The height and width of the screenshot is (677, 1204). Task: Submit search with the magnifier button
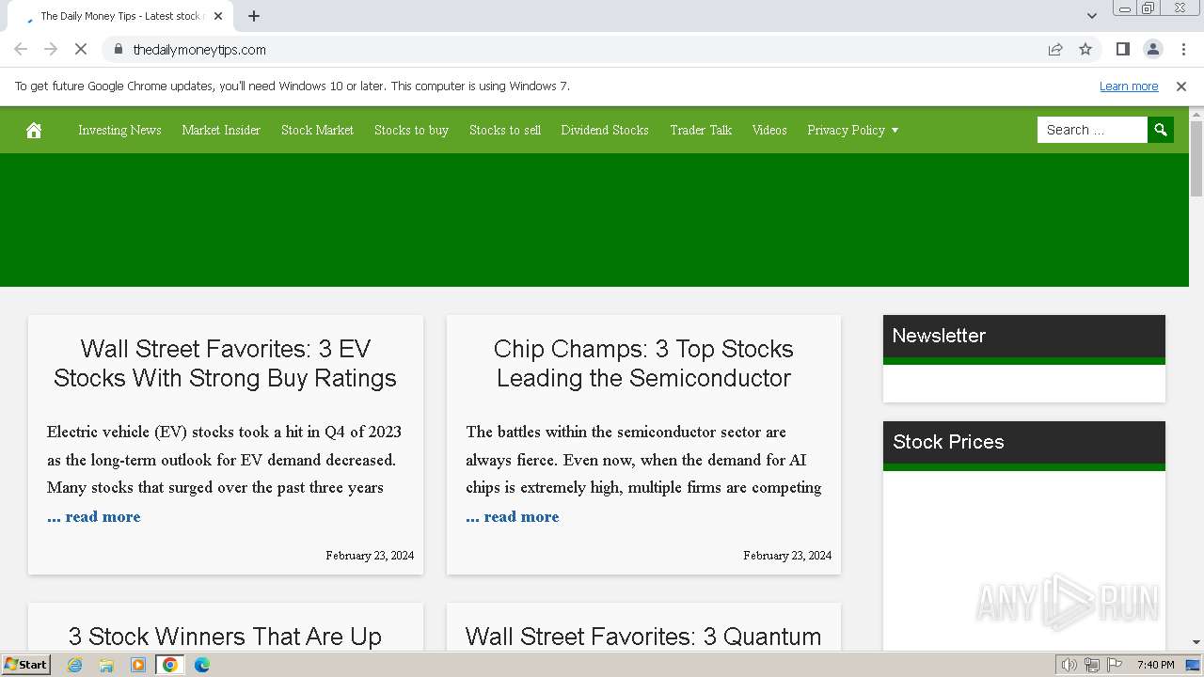point(1161,130)
